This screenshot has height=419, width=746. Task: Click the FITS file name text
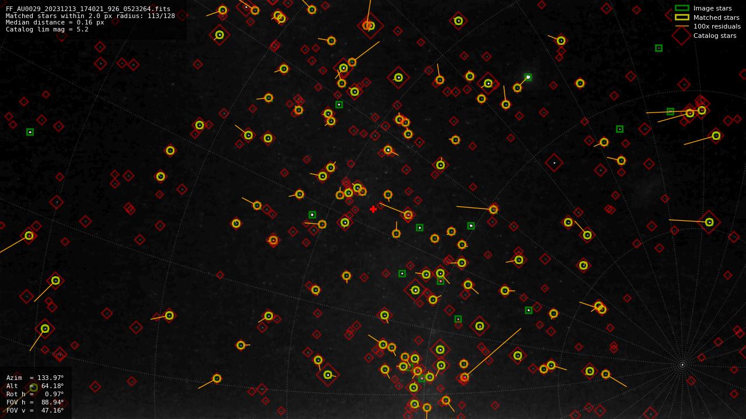point(88,9)
